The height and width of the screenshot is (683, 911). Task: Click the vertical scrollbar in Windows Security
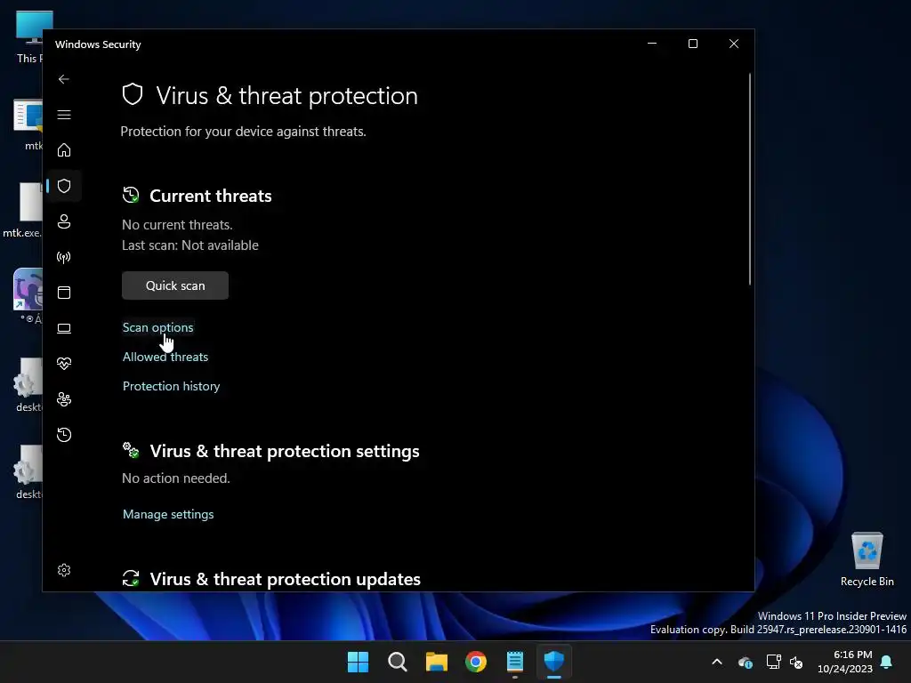[x=750, y=179]
